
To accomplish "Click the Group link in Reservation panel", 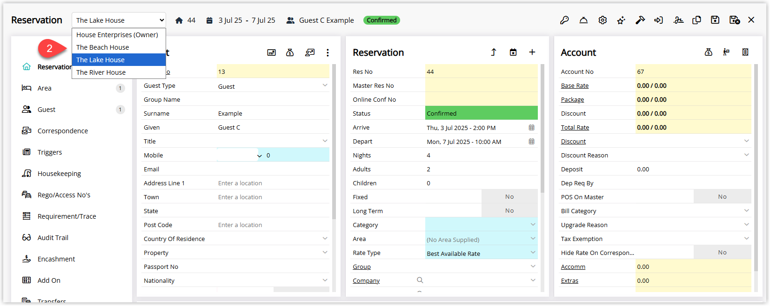I will [362, 267].
